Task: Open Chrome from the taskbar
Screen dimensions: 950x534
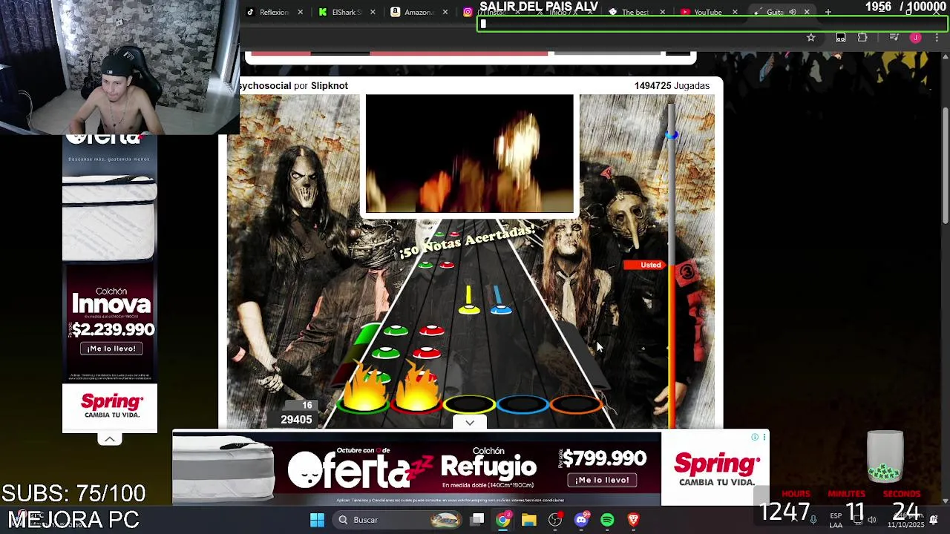Action: coord(503,520)
